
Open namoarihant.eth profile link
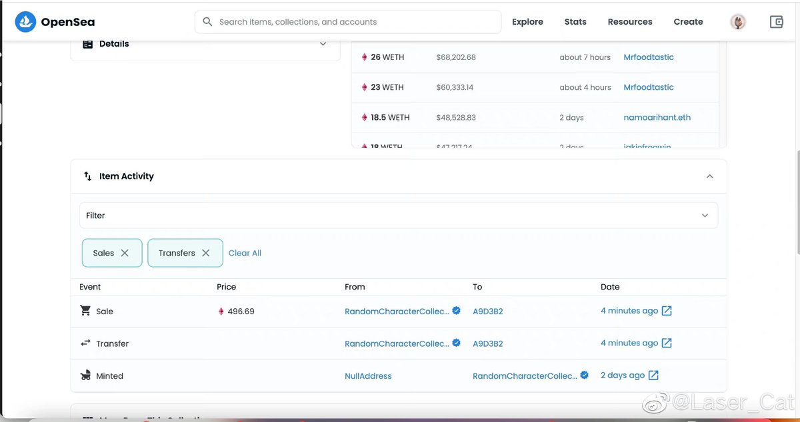point(657,117)
